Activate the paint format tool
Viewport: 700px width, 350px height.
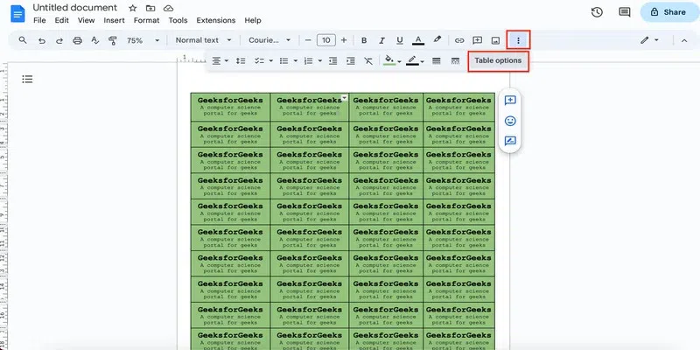tap(113, 40)
